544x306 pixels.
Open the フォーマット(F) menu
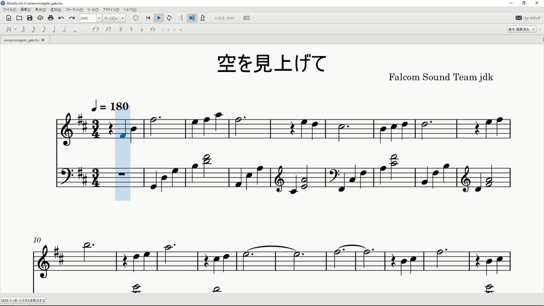point(74,10)
